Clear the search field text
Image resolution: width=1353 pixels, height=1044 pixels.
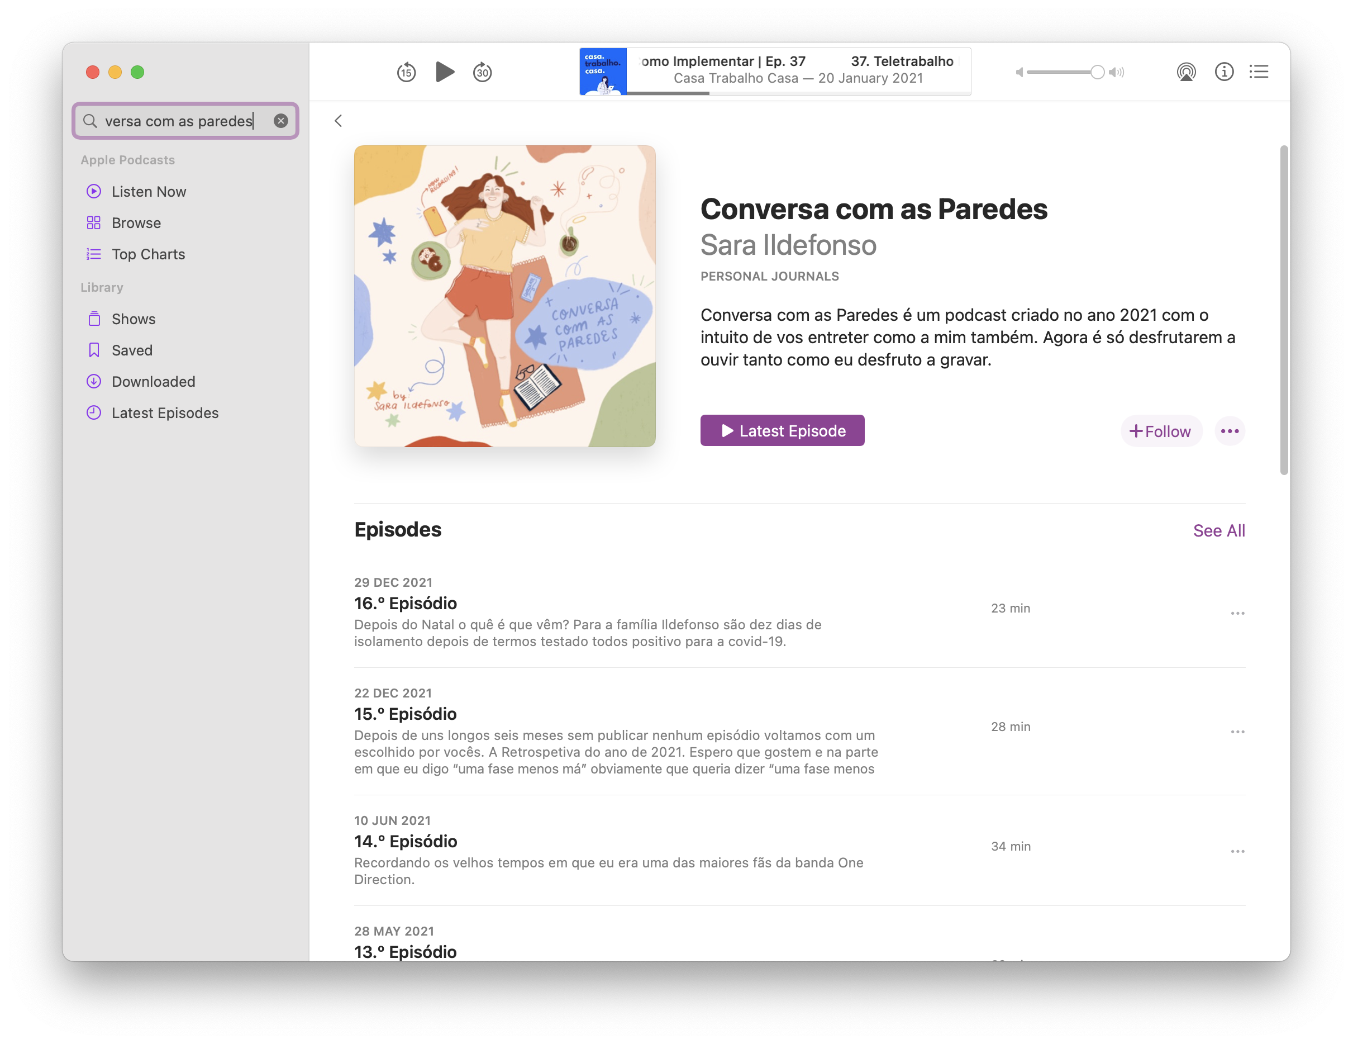[280, 121]
